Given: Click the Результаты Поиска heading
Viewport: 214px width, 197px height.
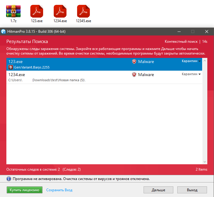Looking at the screenshot, I should click(x=27, y=42).
